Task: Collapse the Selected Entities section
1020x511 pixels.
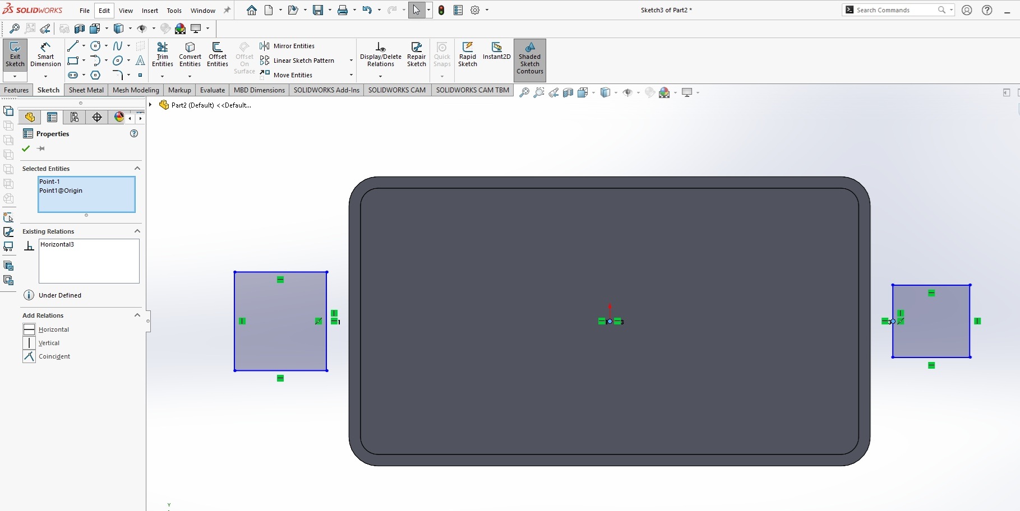Action: [x=137, y=169]
